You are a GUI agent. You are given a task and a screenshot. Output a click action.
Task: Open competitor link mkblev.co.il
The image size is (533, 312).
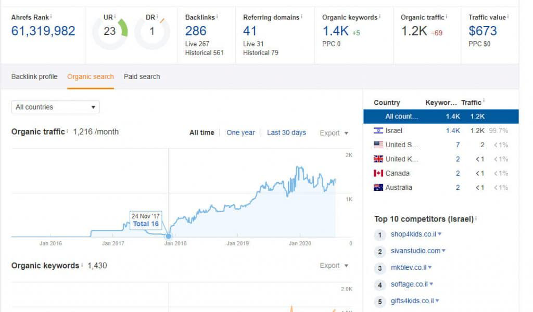click(409, 267)
